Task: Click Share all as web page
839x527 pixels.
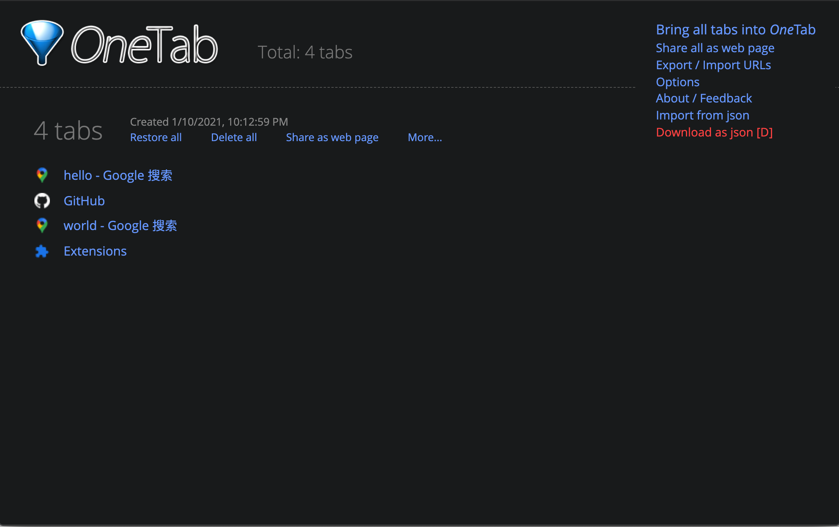Action: (715, 48)
